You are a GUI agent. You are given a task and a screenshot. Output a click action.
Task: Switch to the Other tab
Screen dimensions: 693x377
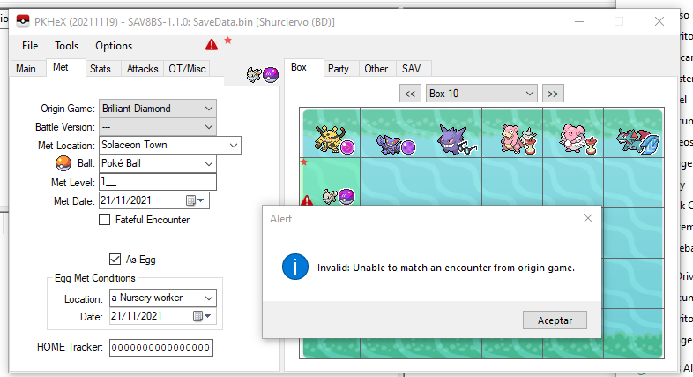tap(376, 69)
